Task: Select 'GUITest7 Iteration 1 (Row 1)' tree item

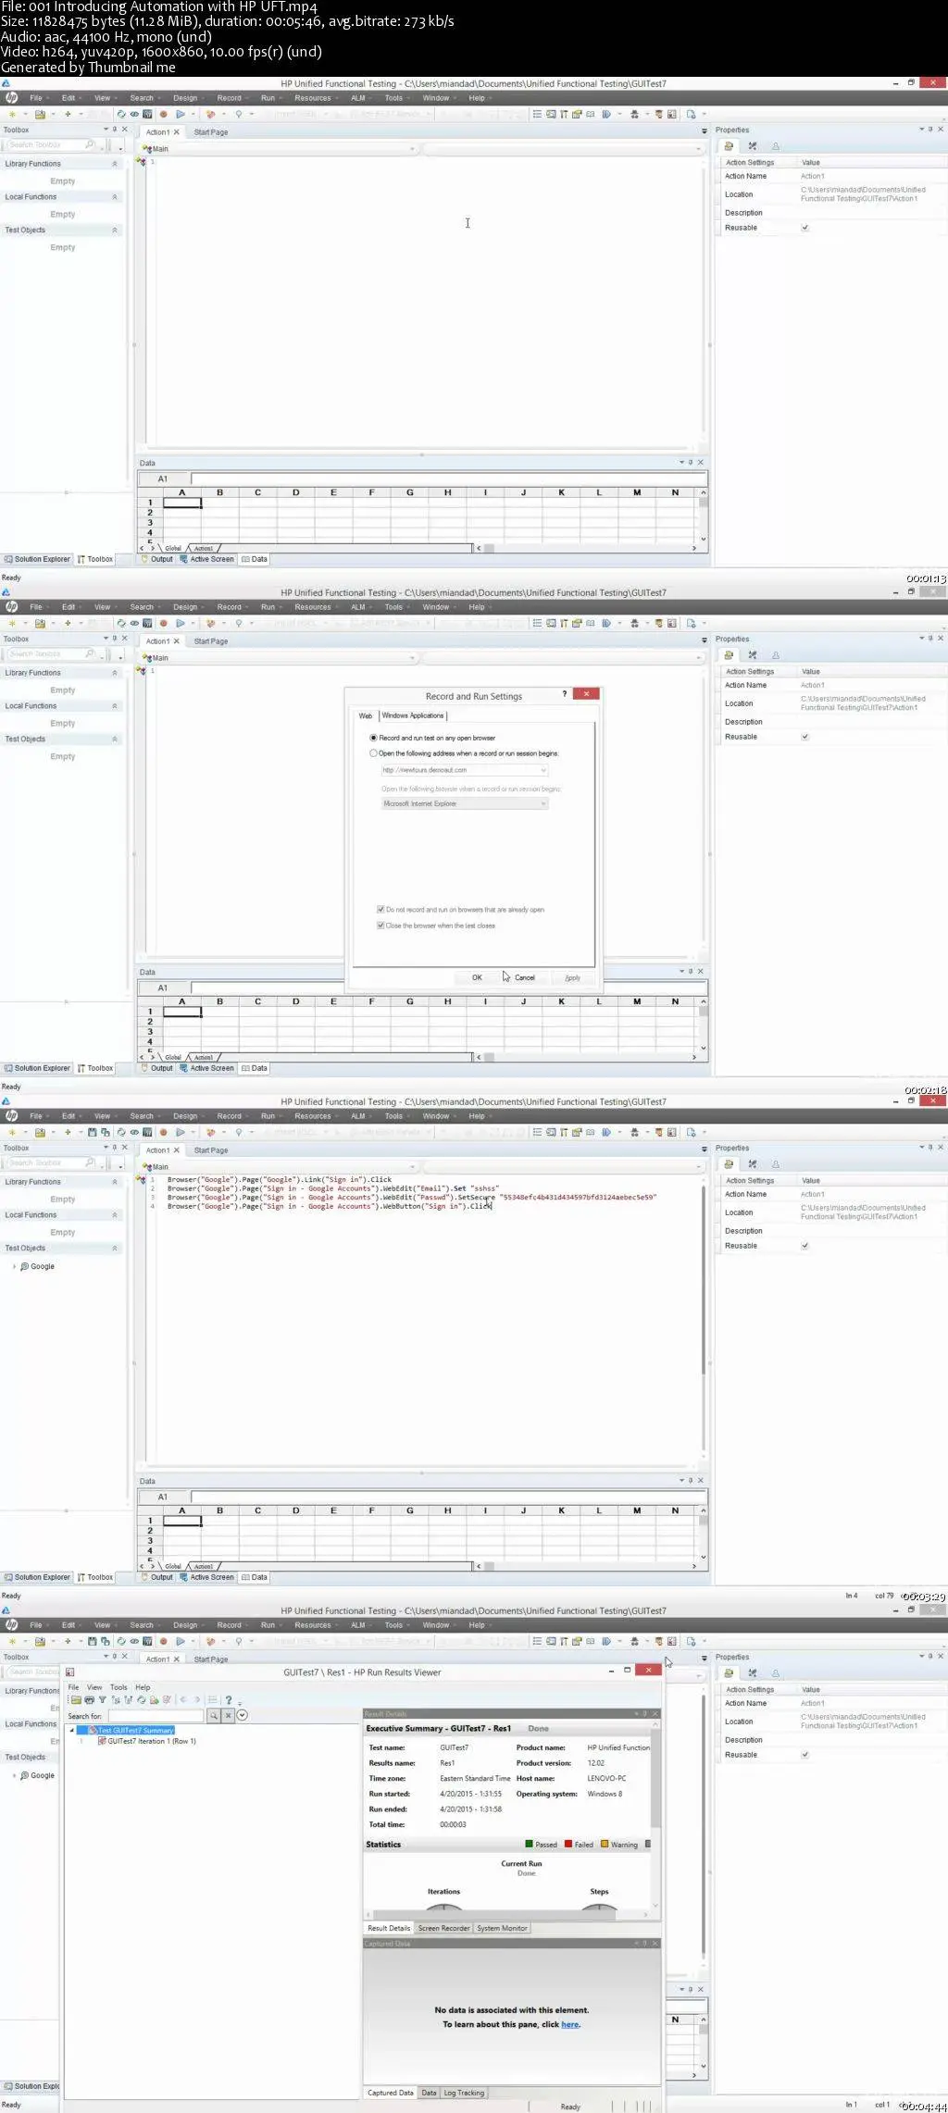Action: click(x=152, y=1741)
